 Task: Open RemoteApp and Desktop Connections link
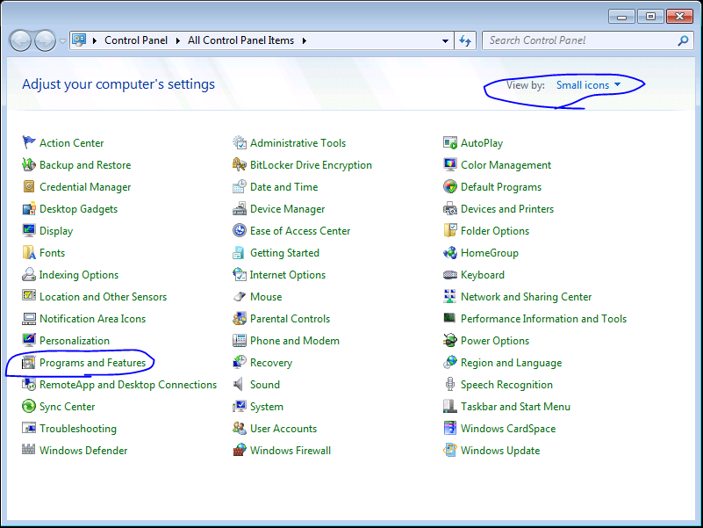[128, 385]
